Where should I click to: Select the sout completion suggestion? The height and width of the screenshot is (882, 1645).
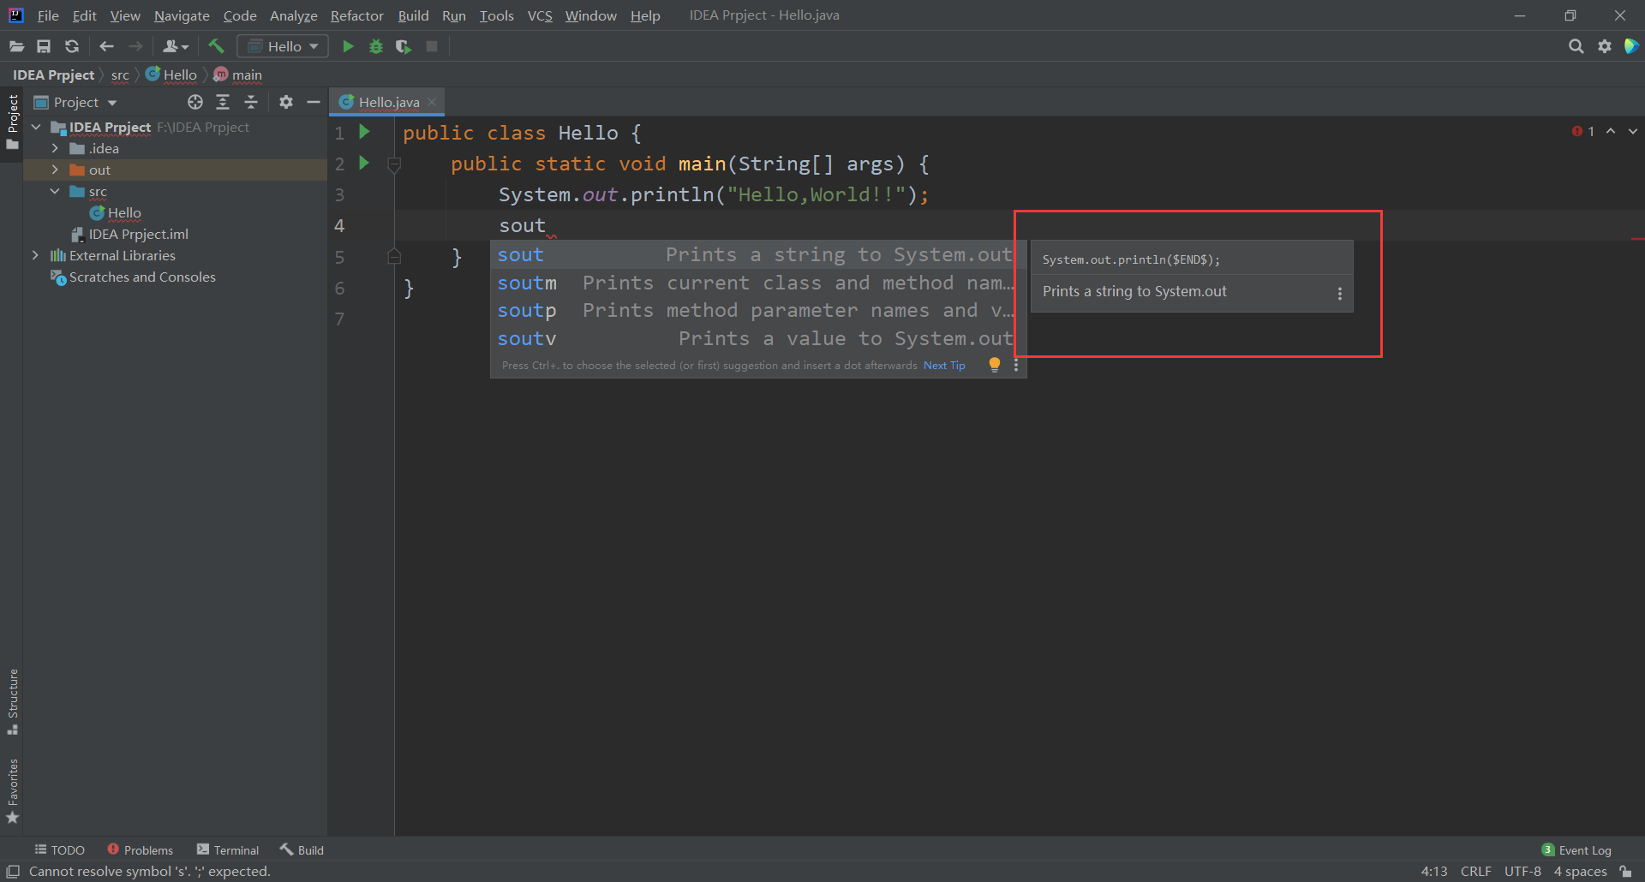click(758, 254)
